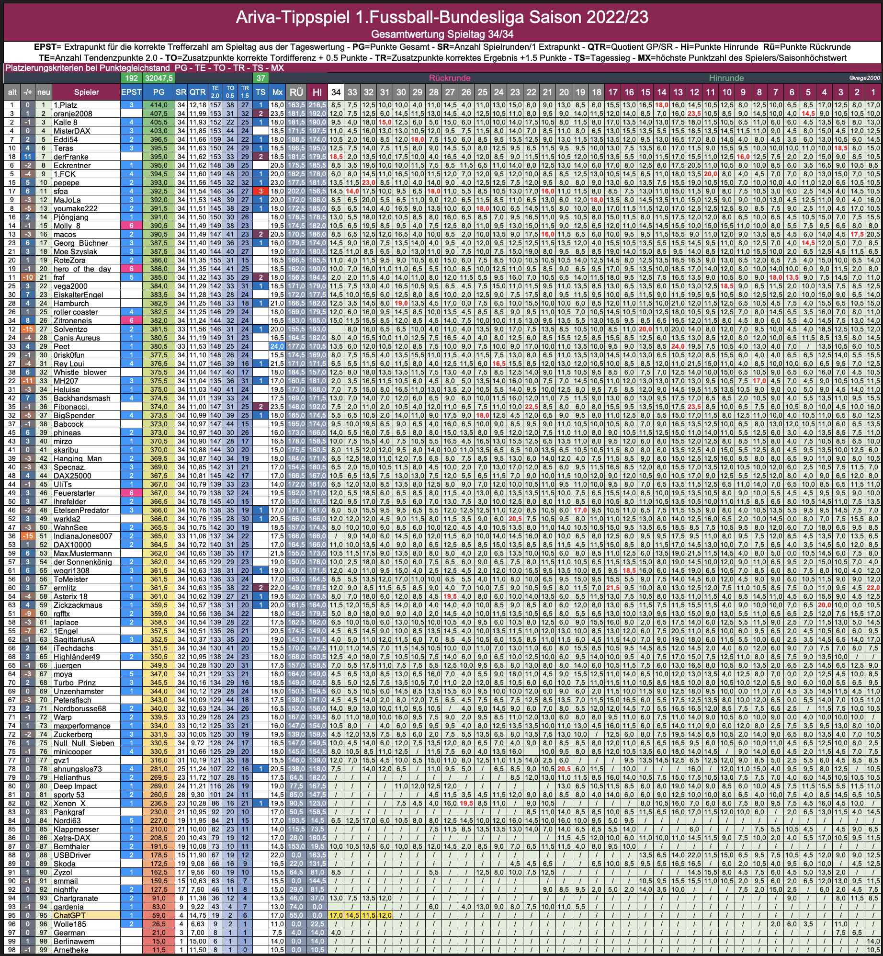This screenshot has width=883, height=956.
Task: Click the points value '414,0'
Action: [x=158, y=105]
